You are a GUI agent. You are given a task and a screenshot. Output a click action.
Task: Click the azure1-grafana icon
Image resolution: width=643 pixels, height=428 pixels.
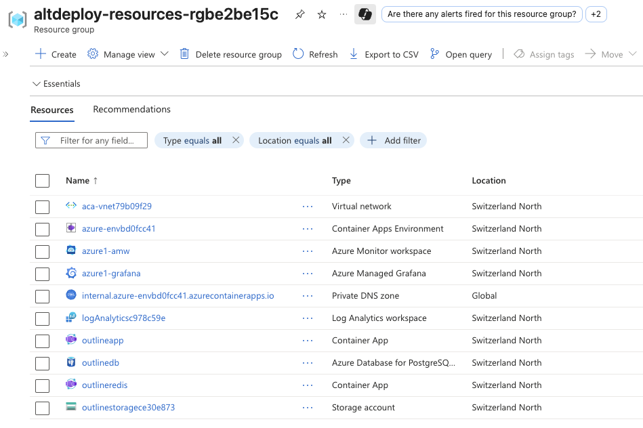pos(71,273)
